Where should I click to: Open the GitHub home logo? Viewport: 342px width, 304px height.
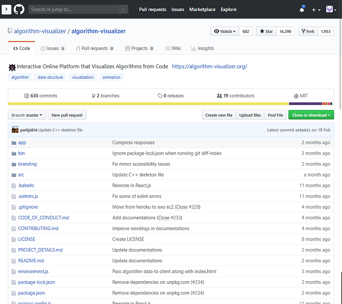pyautogui.click(x=19, y=9)
